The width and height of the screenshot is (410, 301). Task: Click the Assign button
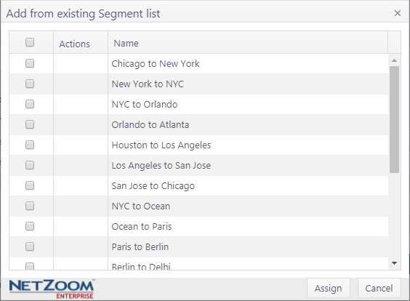click(x=329, y=288)
